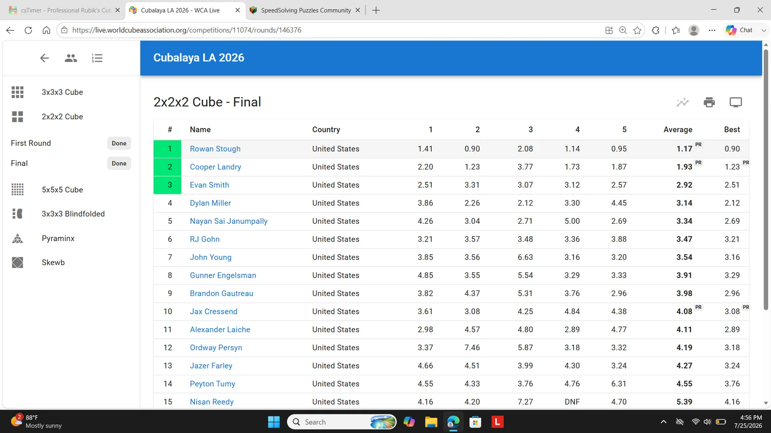Open Cooper Landry's results
771x433 pixels.
click(215, 167)
